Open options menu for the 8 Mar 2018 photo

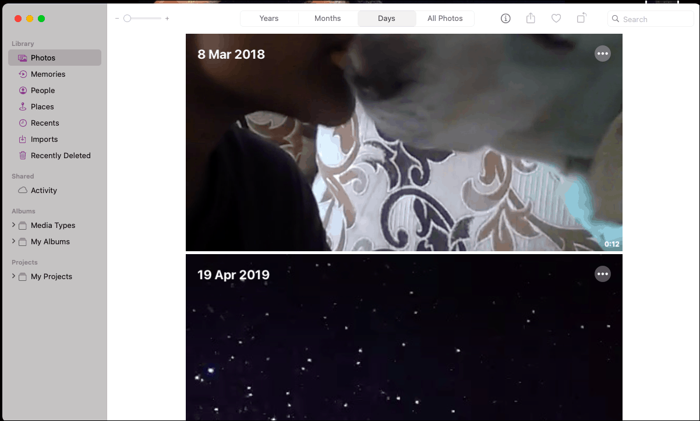point(603,53)
